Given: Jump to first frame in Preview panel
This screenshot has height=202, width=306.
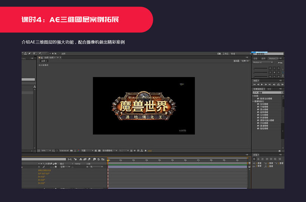Looking at the screenshot, I should click(254, 85).
